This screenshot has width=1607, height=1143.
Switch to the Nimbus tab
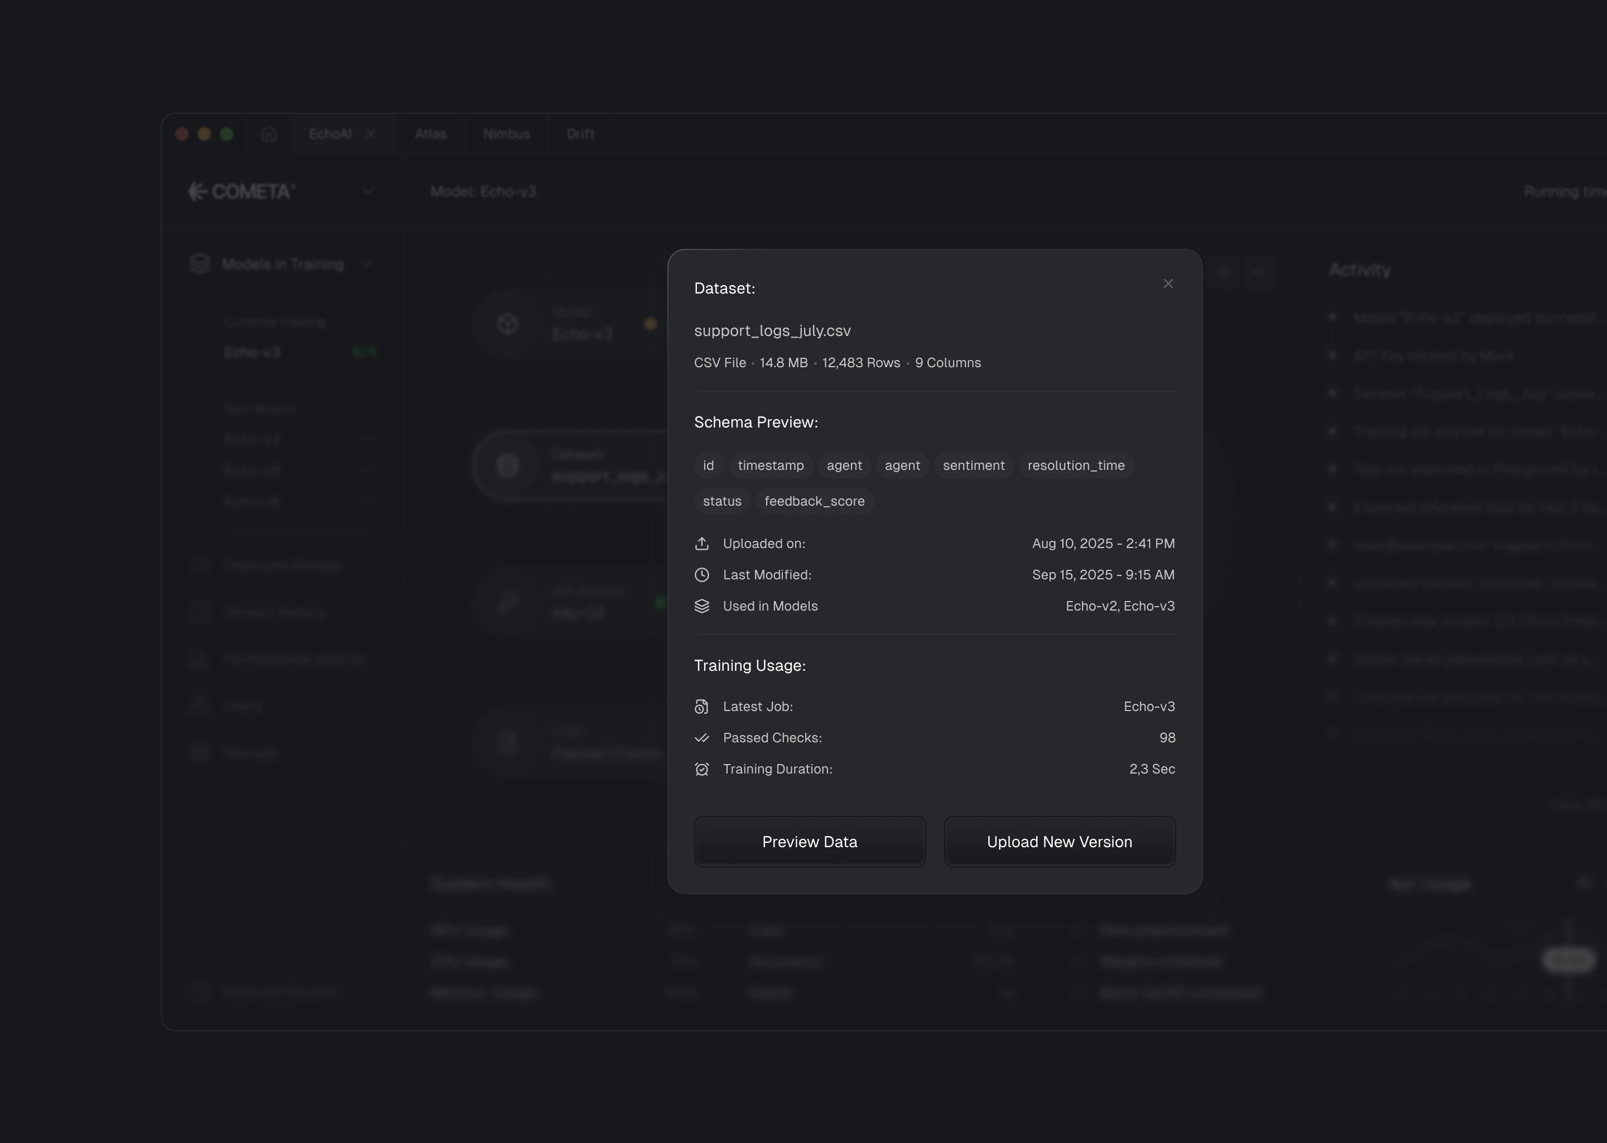pos(506,134)
